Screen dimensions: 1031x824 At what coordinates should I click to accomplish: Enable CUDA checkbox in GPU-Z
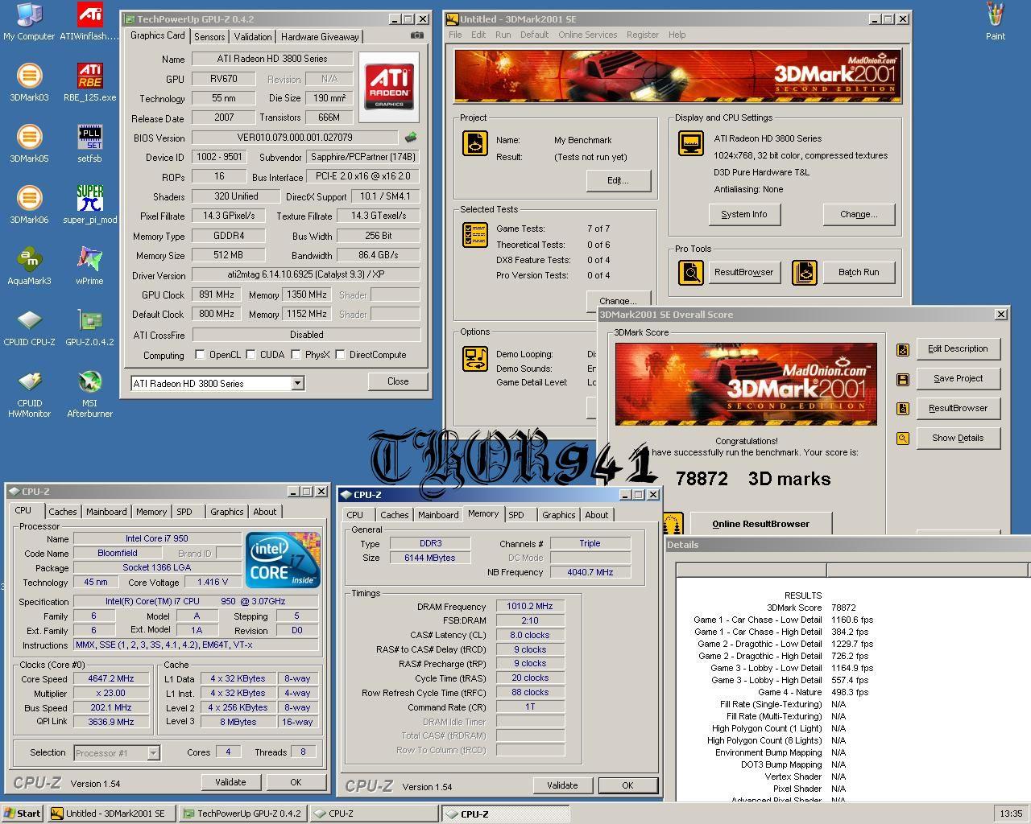tap(251, 355)
